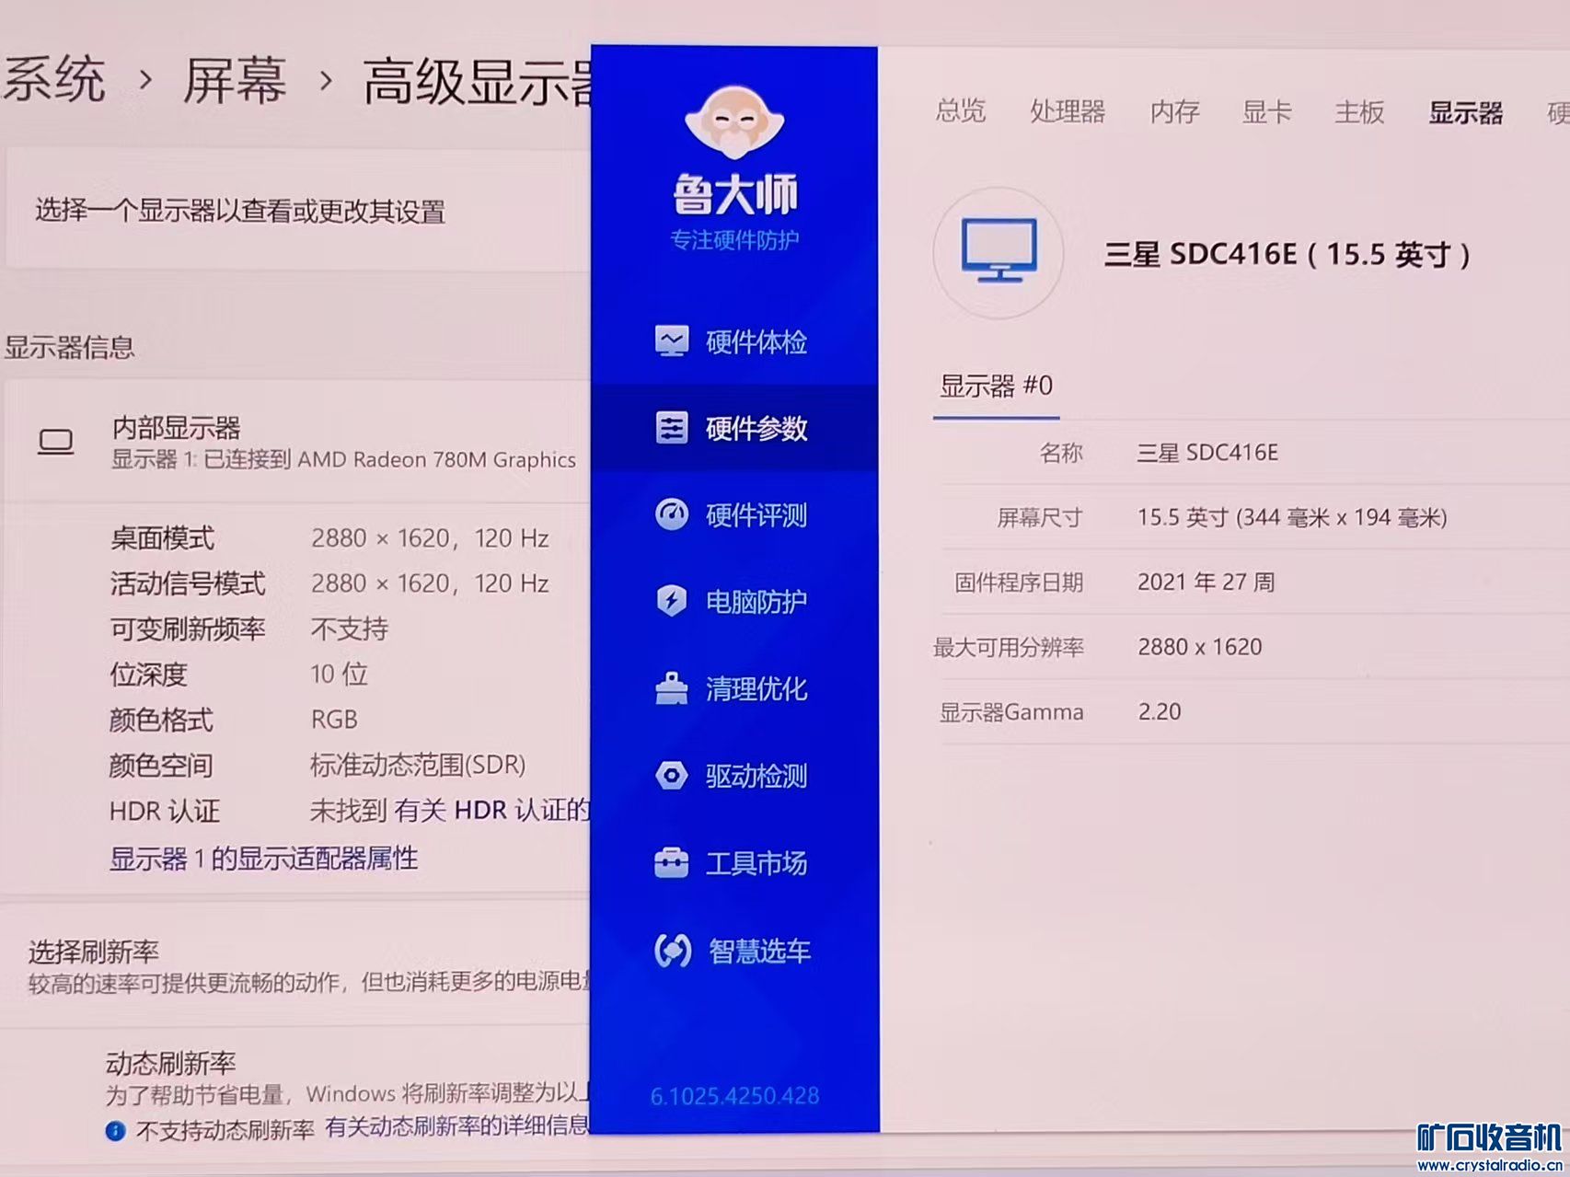Click the 电脑防护 shield icon
This screenshot has height=1177, width=1570.
(672, 601)
